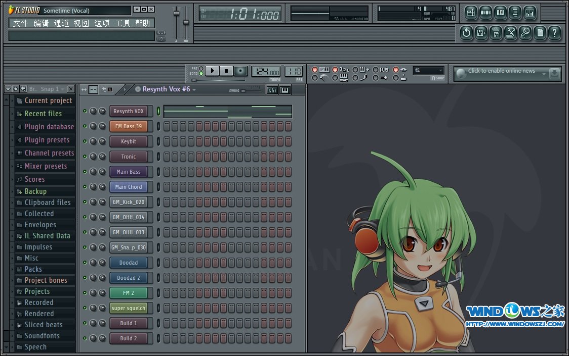Switch to Song mode radio button
This screenshot has height=356, width=569.
[201, 74]
